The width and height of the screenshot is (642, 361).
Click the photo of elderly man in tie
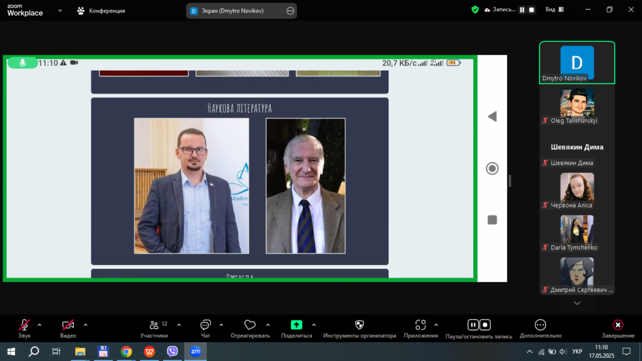tap(305, 186)
